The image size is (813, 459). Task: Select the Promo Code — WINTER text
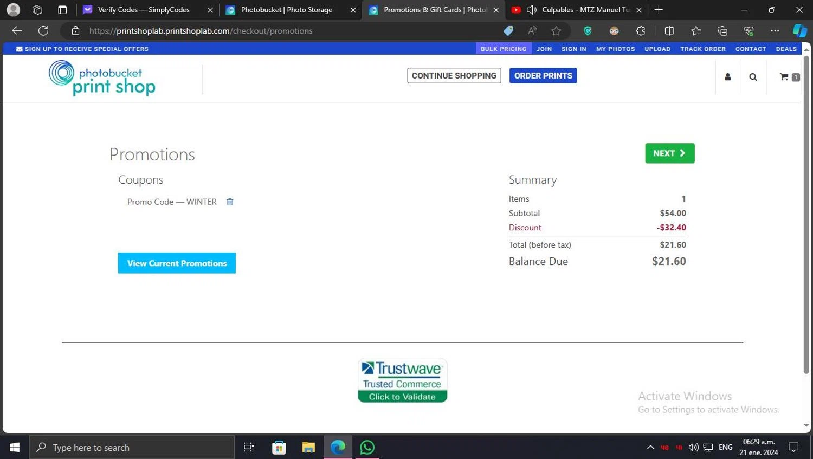[172, 202]
